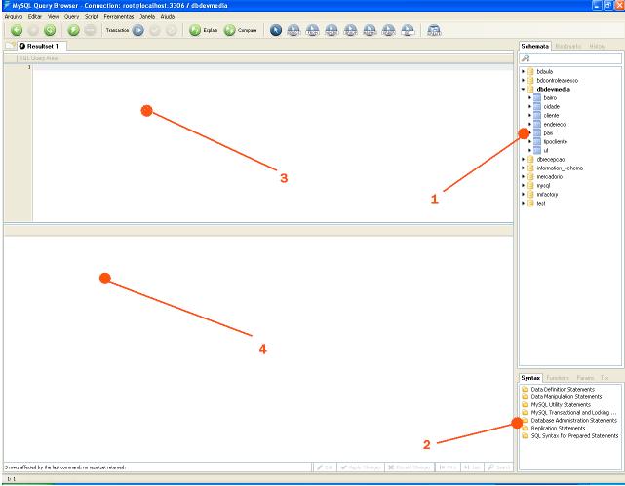Switch to the Bookmarks tab
625x486 pixels.
[x=569, y=46]
